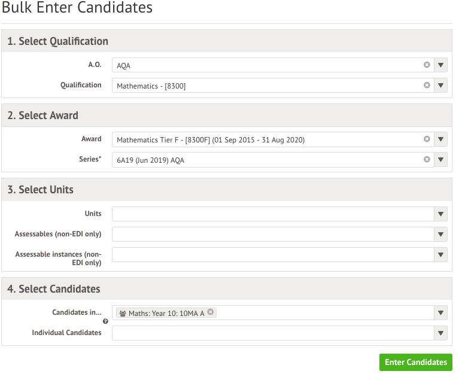Click the help question mark icon
This screenshot has width=456, height=374.
click(x=105, y=321)
